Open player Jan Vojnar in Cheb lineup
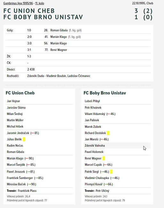Screen dimensions: 164x208 (13, 101)
